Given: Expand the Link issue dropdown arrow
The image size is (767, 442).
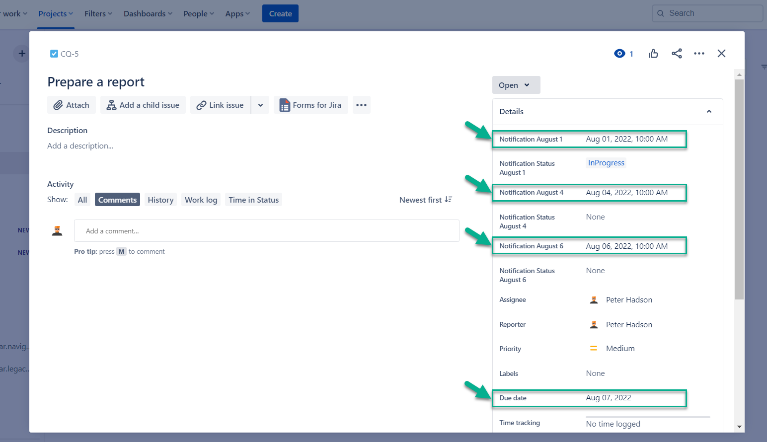Looking at the screenshot, I should click(260, 105).
